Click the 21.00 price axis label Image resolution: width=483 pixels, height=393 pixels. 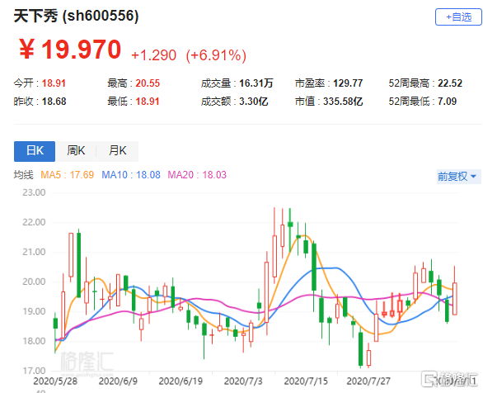pyautogui.click(x=34, y=252)
